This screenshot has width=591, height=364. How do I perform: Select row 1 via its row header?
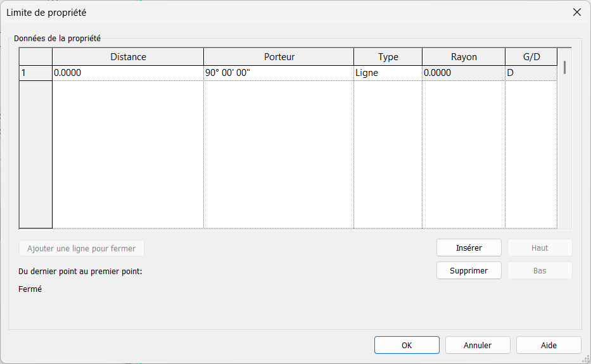[35, 73]
